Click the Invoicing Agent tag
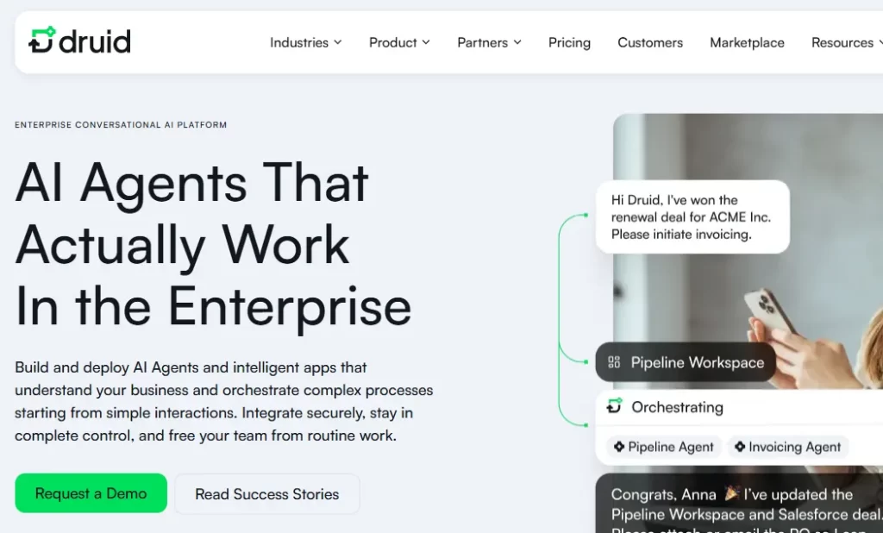 pyautogui.click(x=786, y=447)
